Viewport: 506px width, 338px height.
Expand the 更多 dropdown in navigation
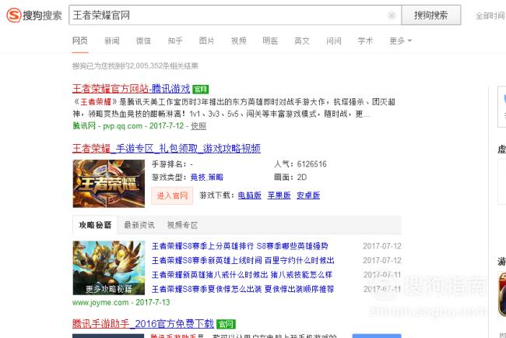point(400,40)
